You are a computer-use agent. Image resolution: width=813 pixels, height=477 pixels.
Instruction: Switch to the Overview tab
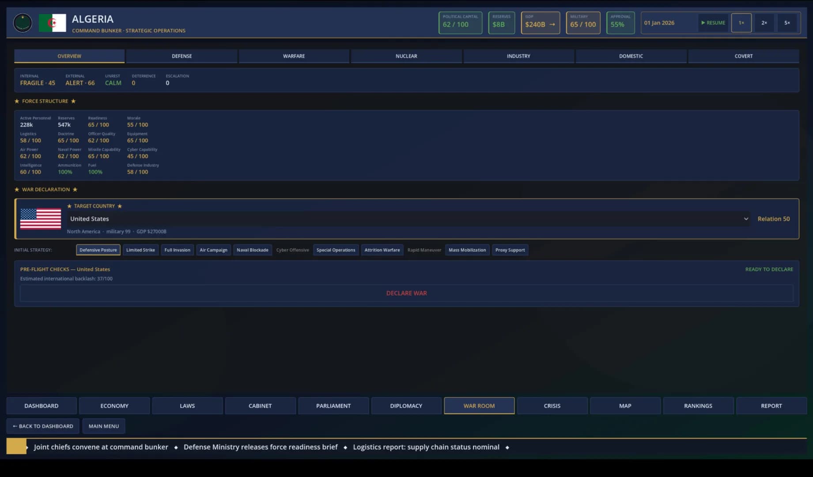[x=69, y=56]
